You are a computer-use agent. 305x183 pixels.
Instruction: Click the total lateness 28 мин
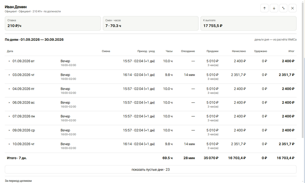(189, 158)
